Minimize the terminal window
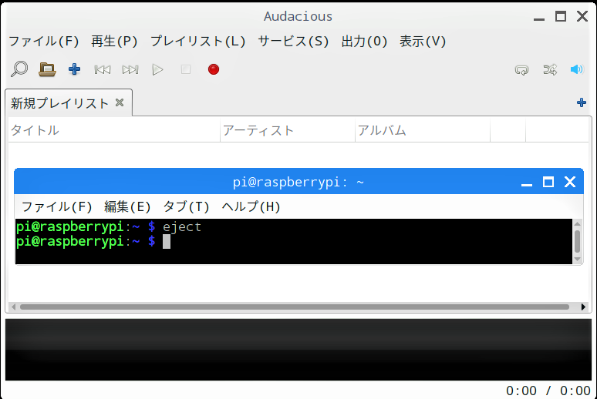This screenshot has width=597, height=399. tap(527, 183)
